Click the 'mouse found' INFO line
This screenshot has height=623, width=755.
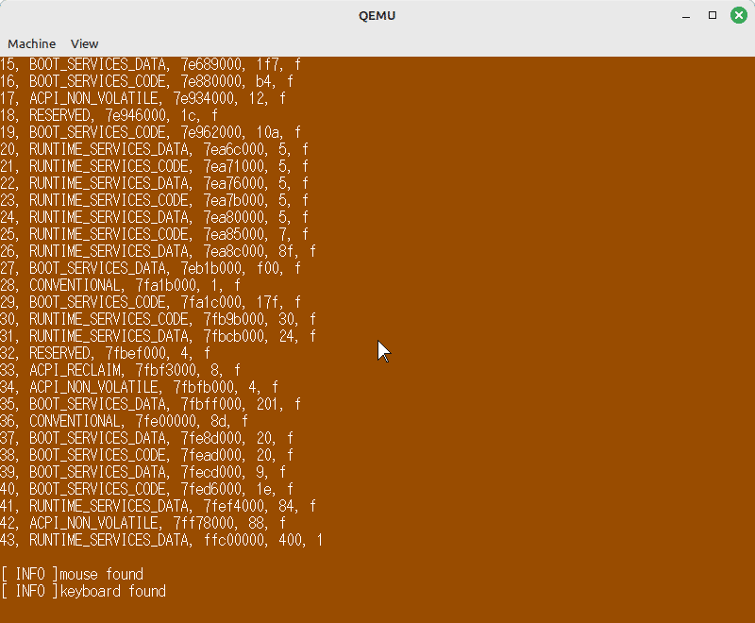coord(73,574)
